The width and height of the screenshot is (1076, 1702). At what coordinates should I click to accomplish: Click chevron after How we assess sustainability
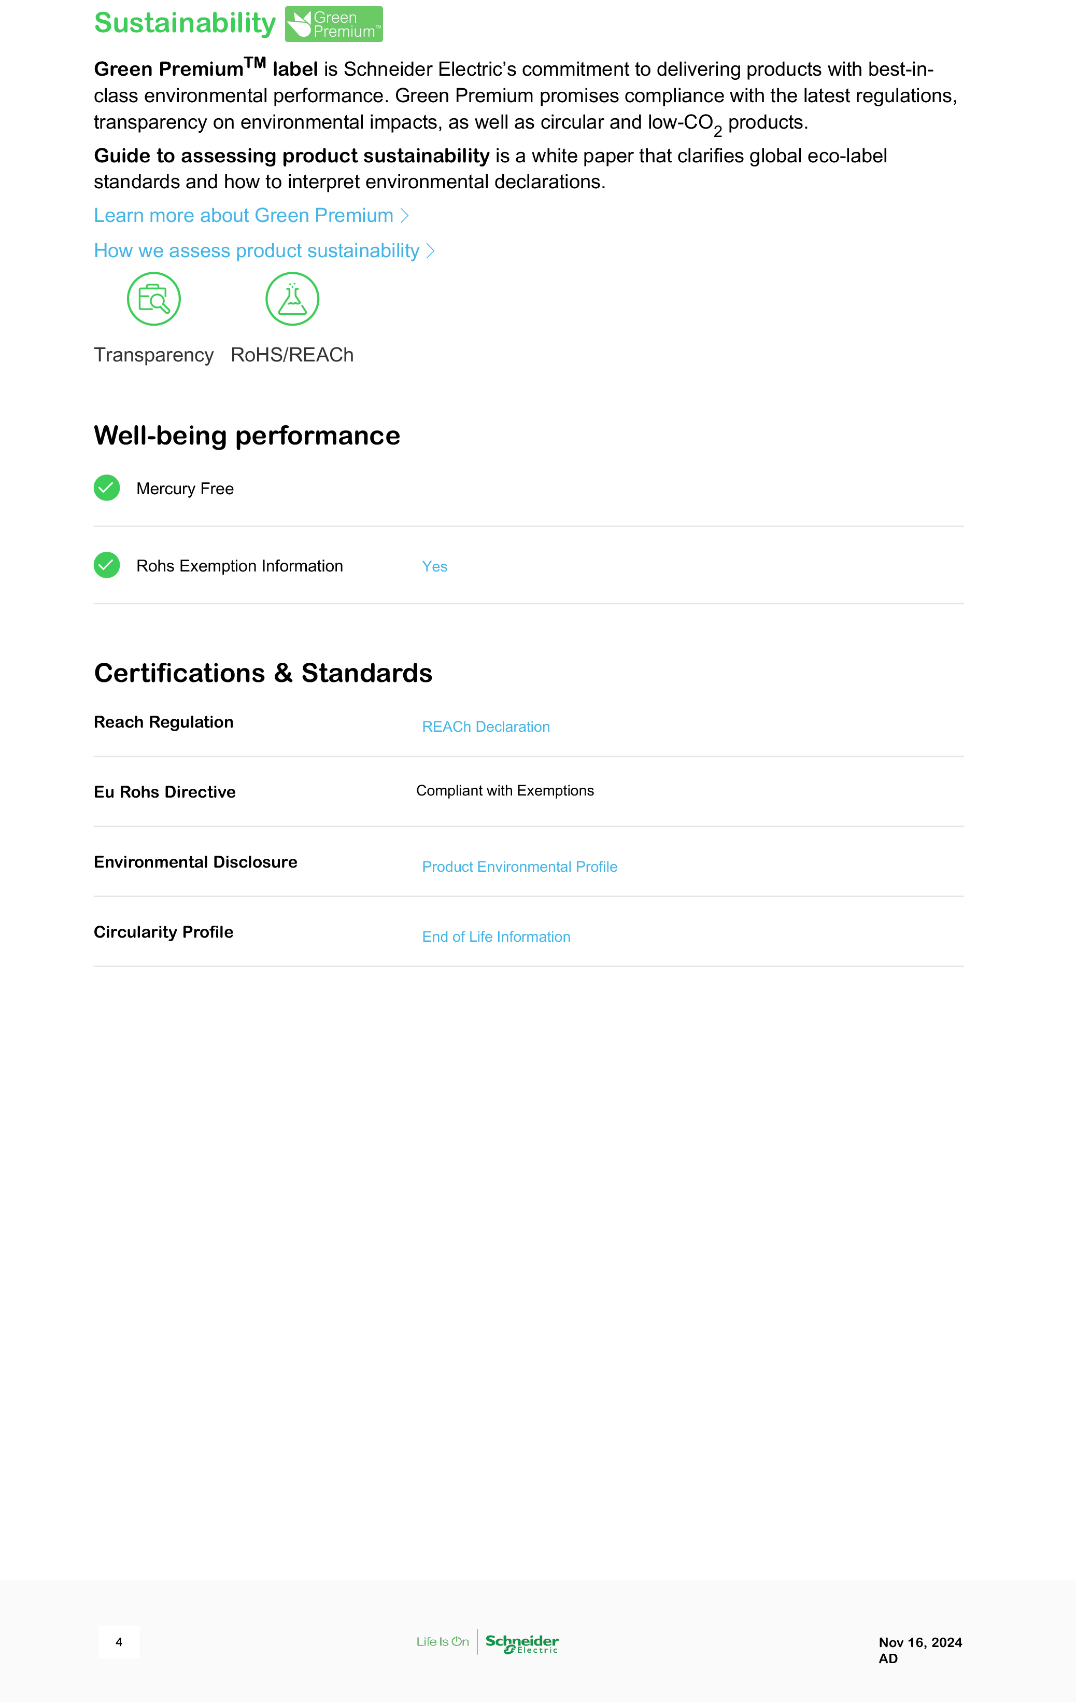[x=430, y=251]
